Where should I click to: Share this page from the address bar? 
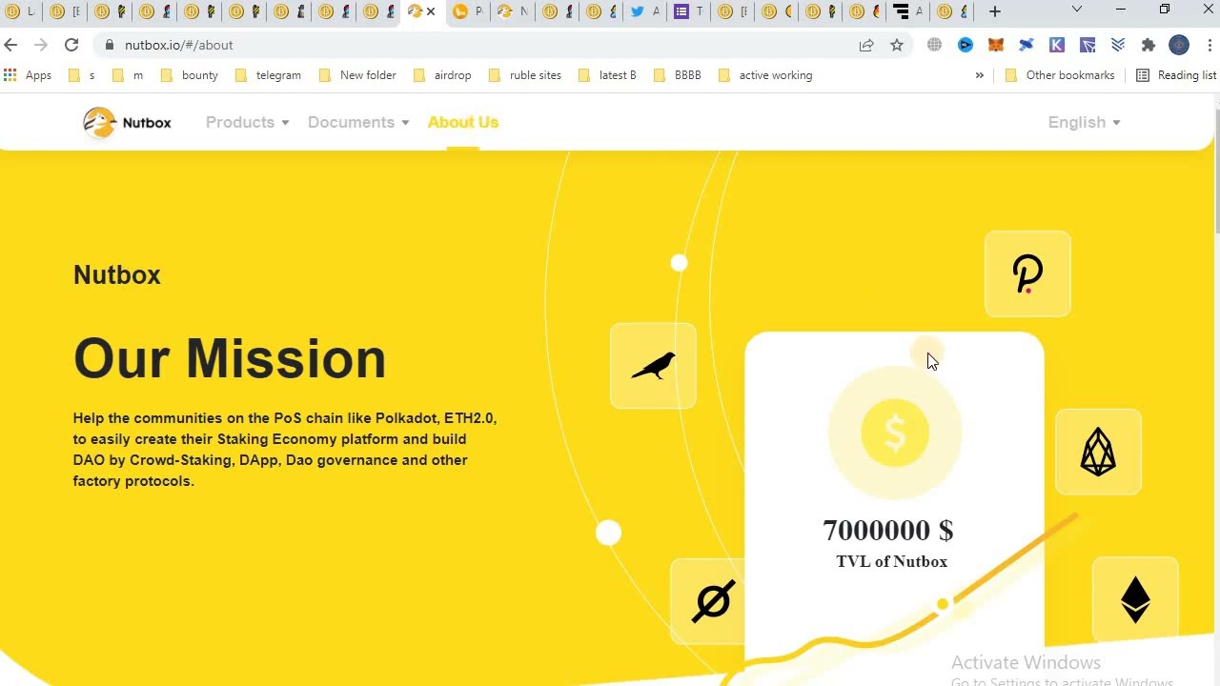click(x=866, y=45)
